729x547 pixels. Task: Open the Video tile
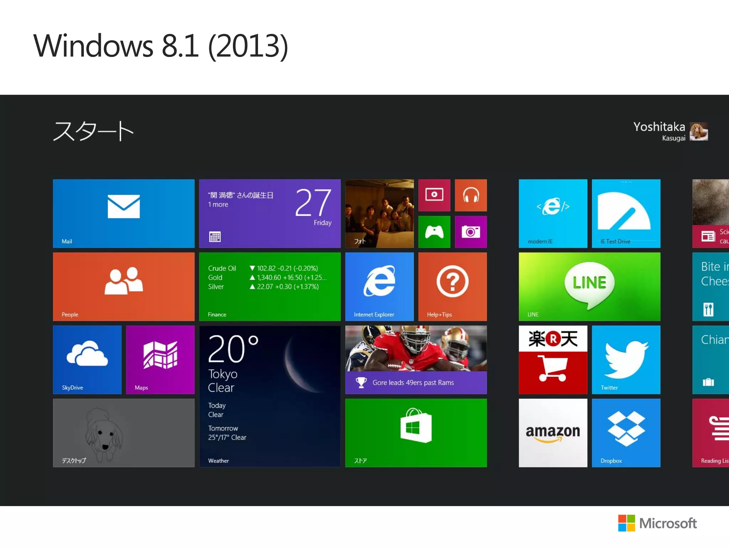[434, 195]
